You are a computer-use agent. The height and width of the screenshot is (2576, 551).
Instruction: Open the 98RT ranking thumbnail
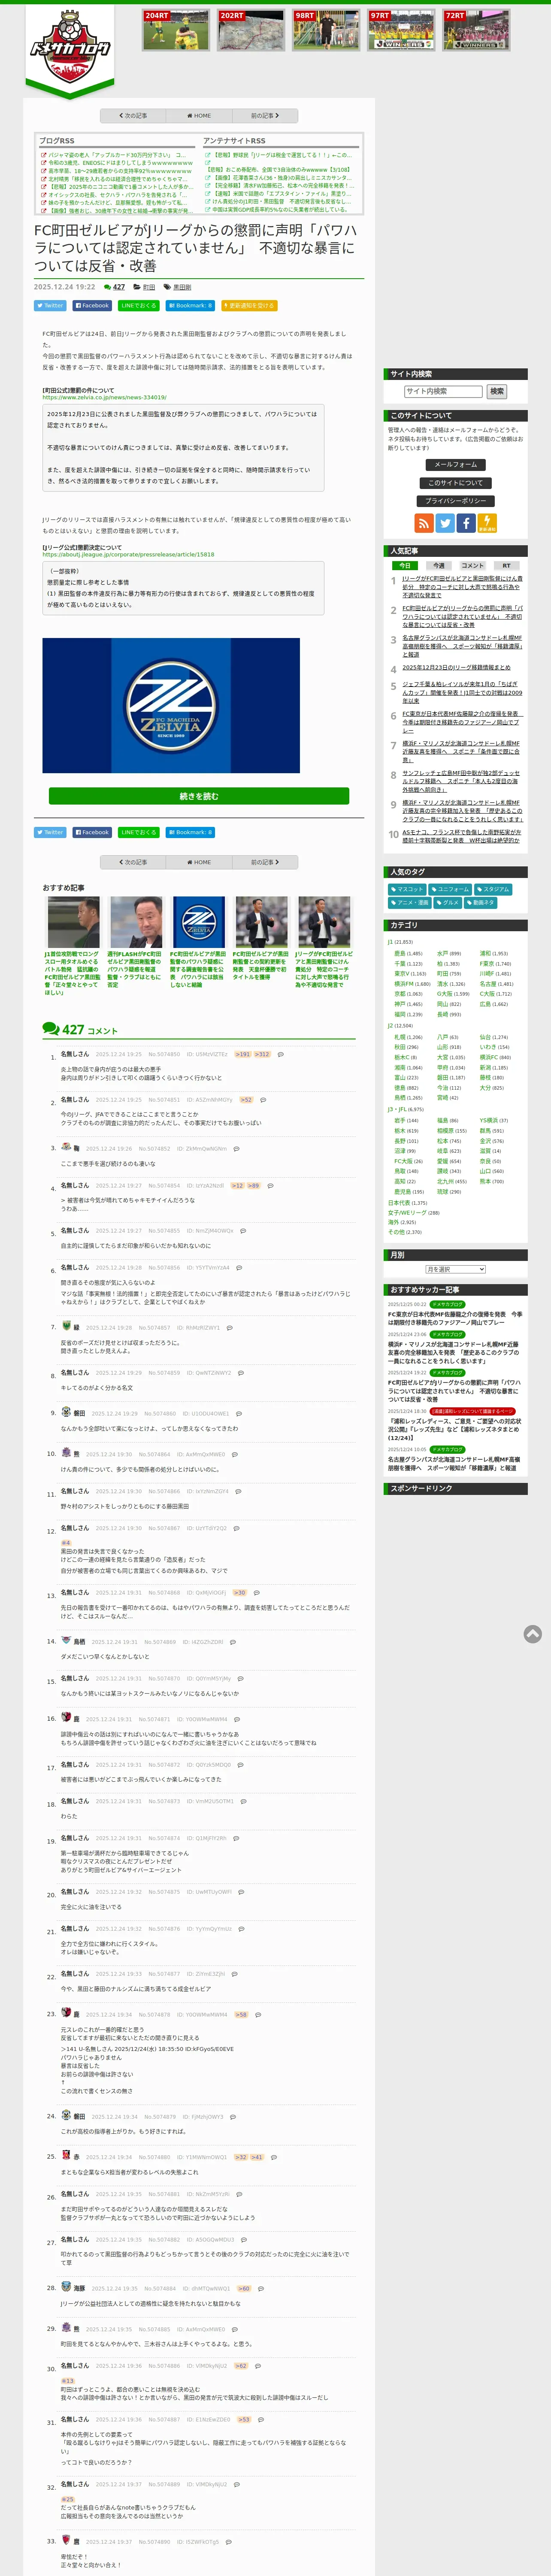(x=326, y=30)
